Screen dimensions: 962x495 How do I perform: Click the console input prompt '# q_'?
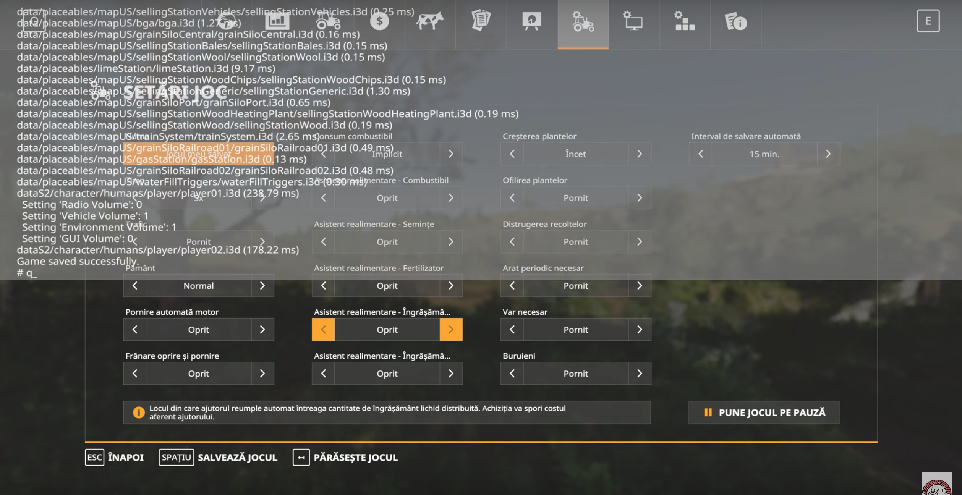click(27, 273)
